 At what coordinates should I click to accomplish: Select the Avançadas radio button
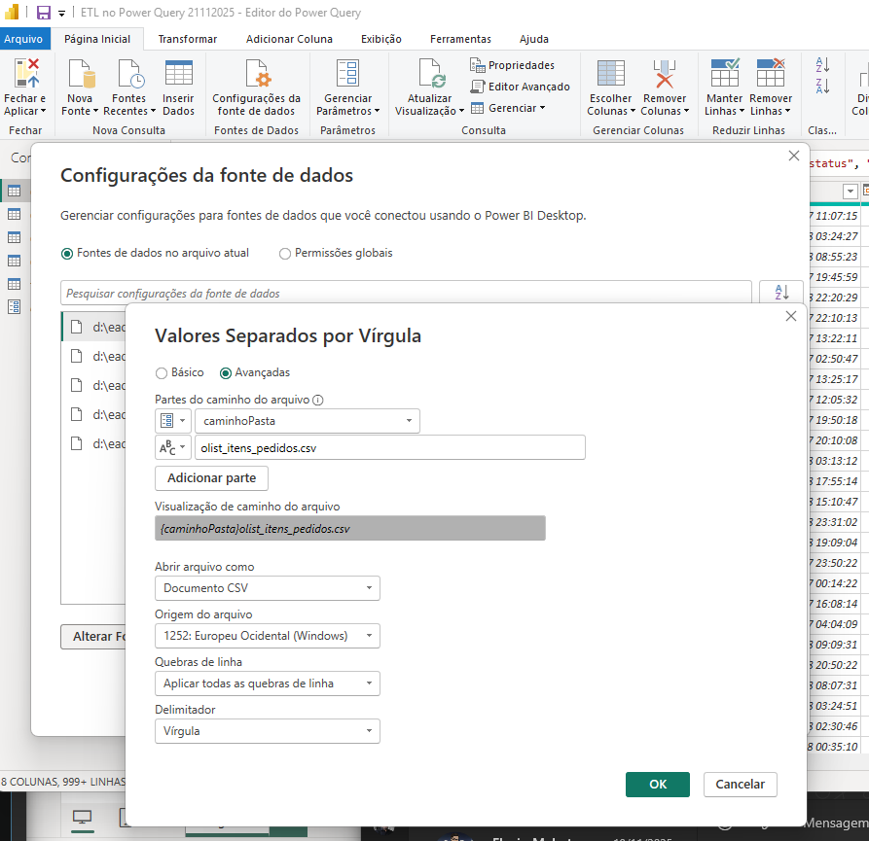coord(226,372)
